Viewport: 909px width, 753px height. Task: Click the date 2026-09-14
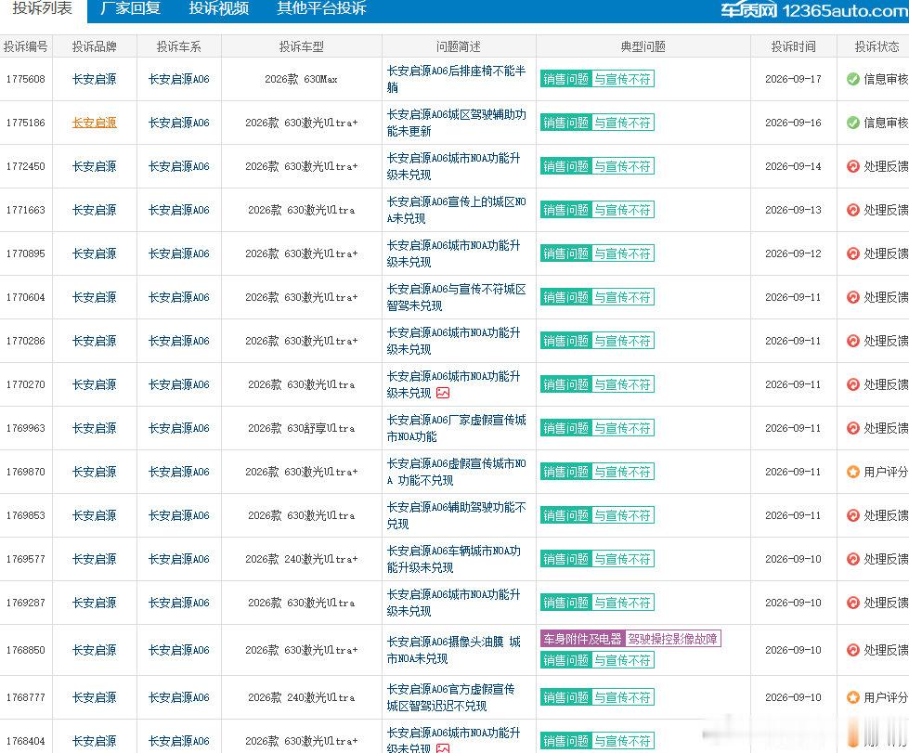tap(793, 166)
